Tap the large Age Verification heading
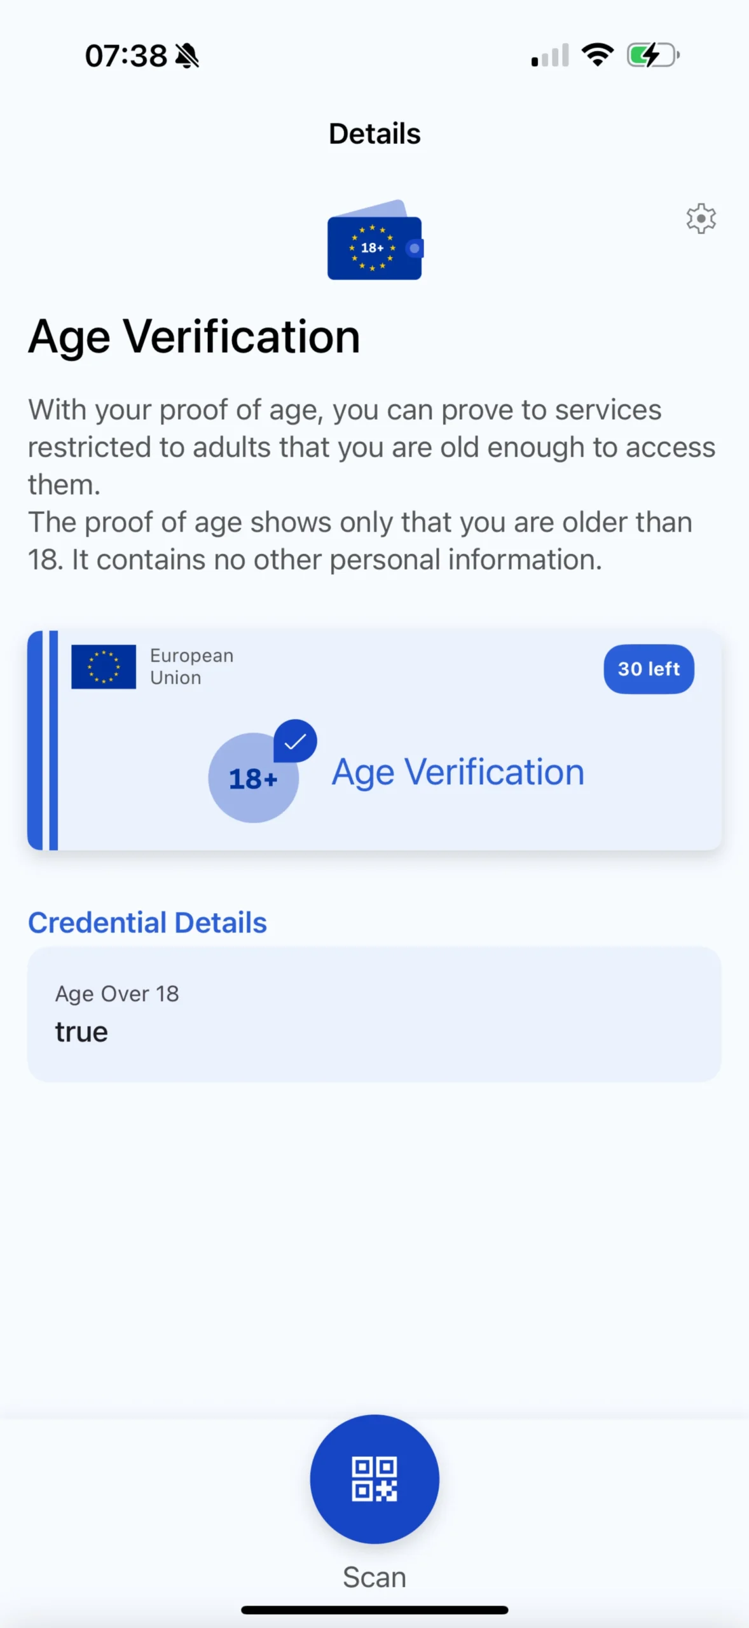This screenshot has height=1628, width=749. (194, 336)
